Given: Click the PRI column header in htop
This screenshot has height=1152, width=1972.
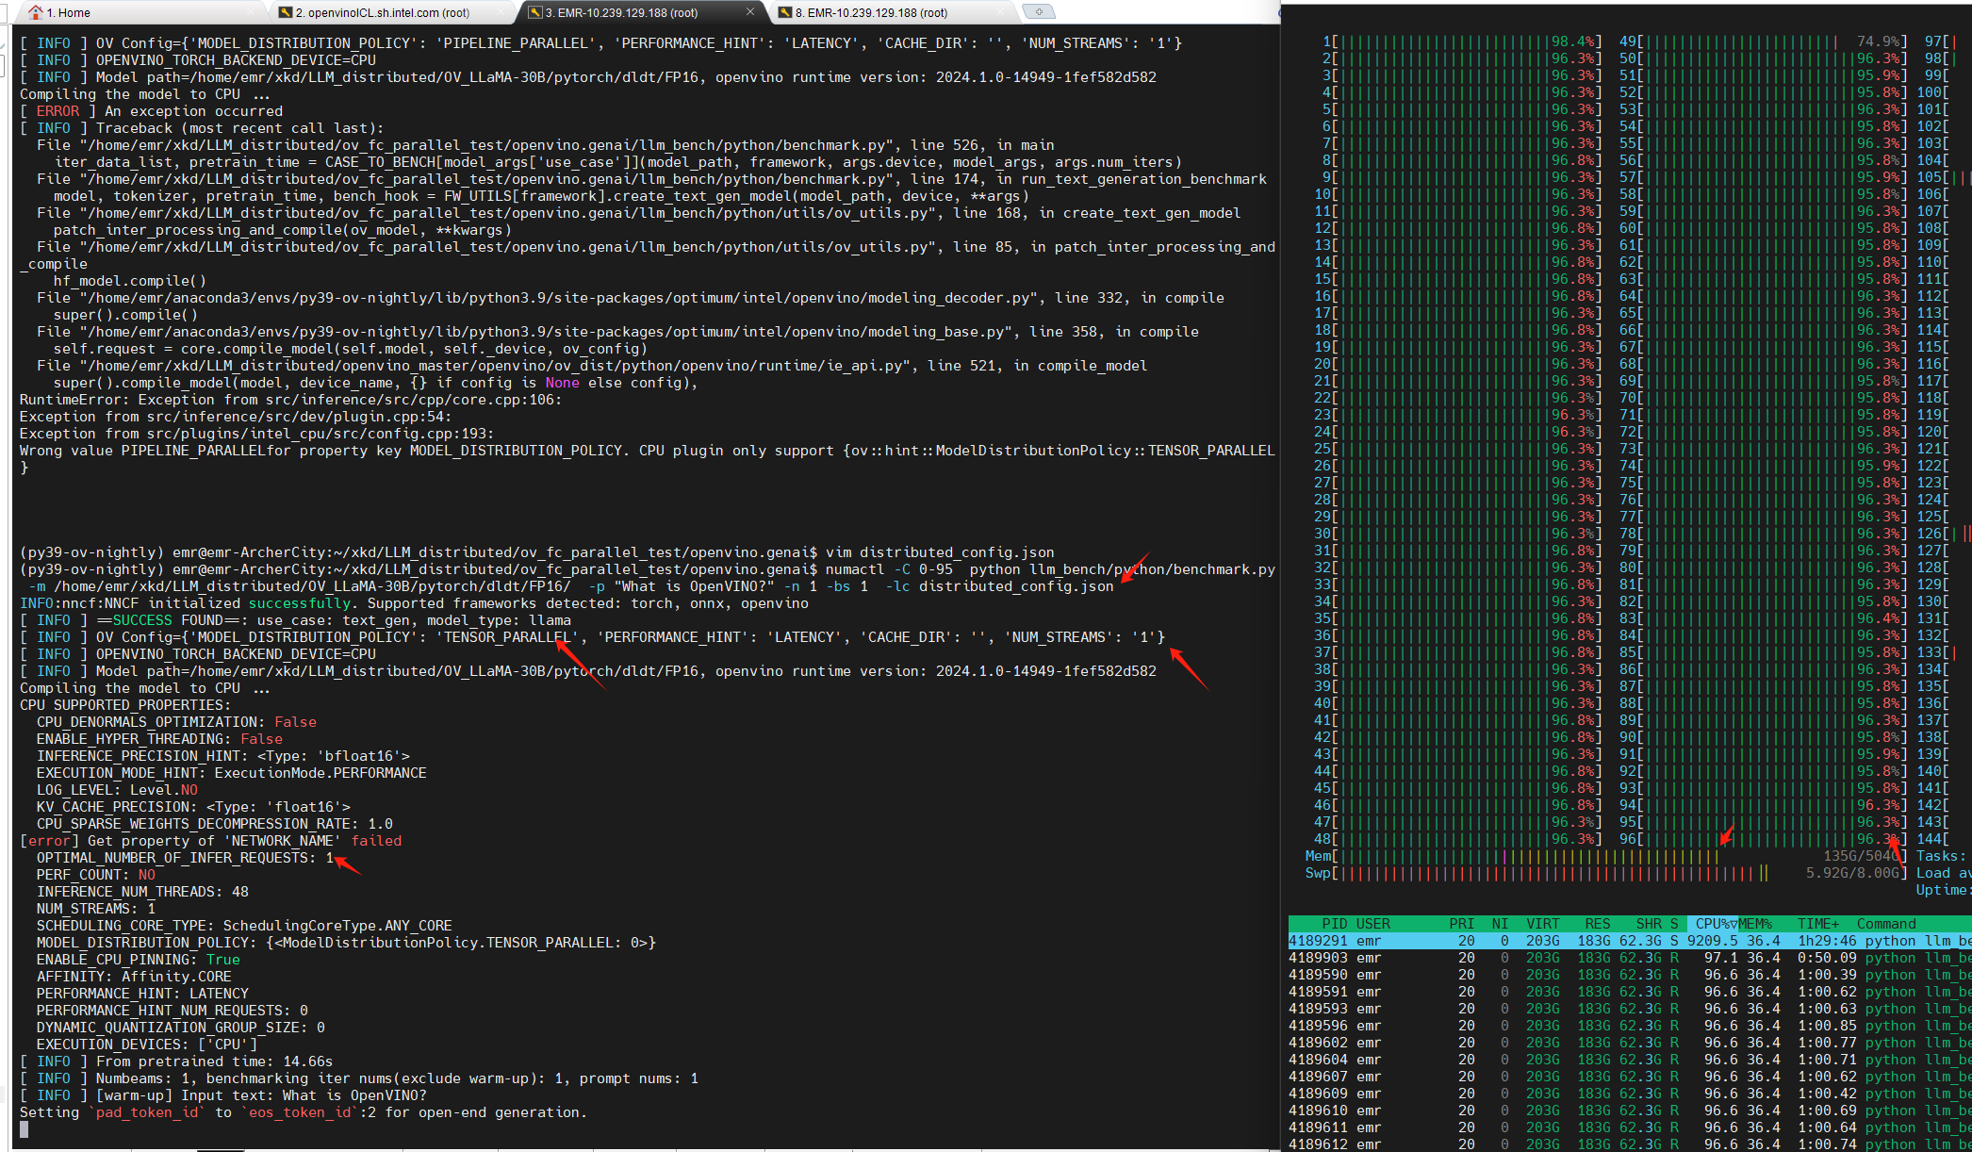Looking at the screenshot, I should [x=1462, y=924].
